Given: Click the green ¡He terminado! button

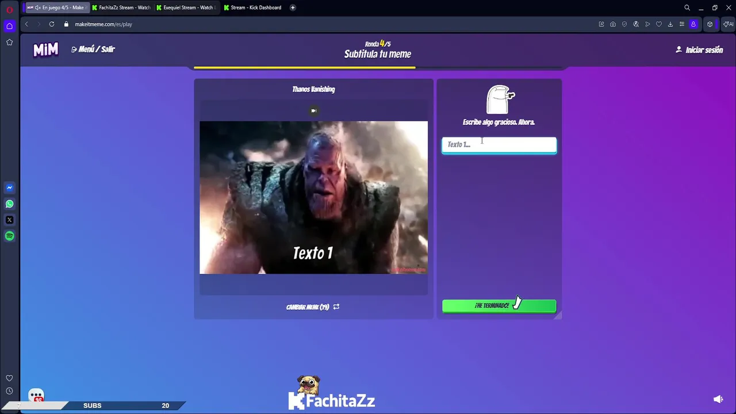Looking at the screenshot, I should pyautogui.click(x=499, y=306).
